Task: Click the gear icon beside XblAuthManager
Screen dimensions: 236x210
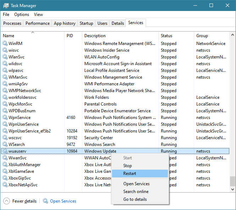Action: 5,165
